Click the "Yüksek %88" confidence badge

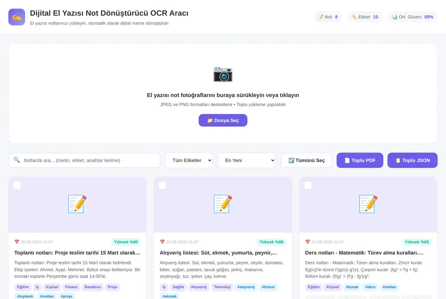[x=271, y=242]
